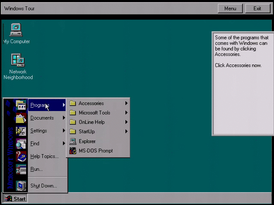Expand the Programs submenu arrow

(64, 105)
